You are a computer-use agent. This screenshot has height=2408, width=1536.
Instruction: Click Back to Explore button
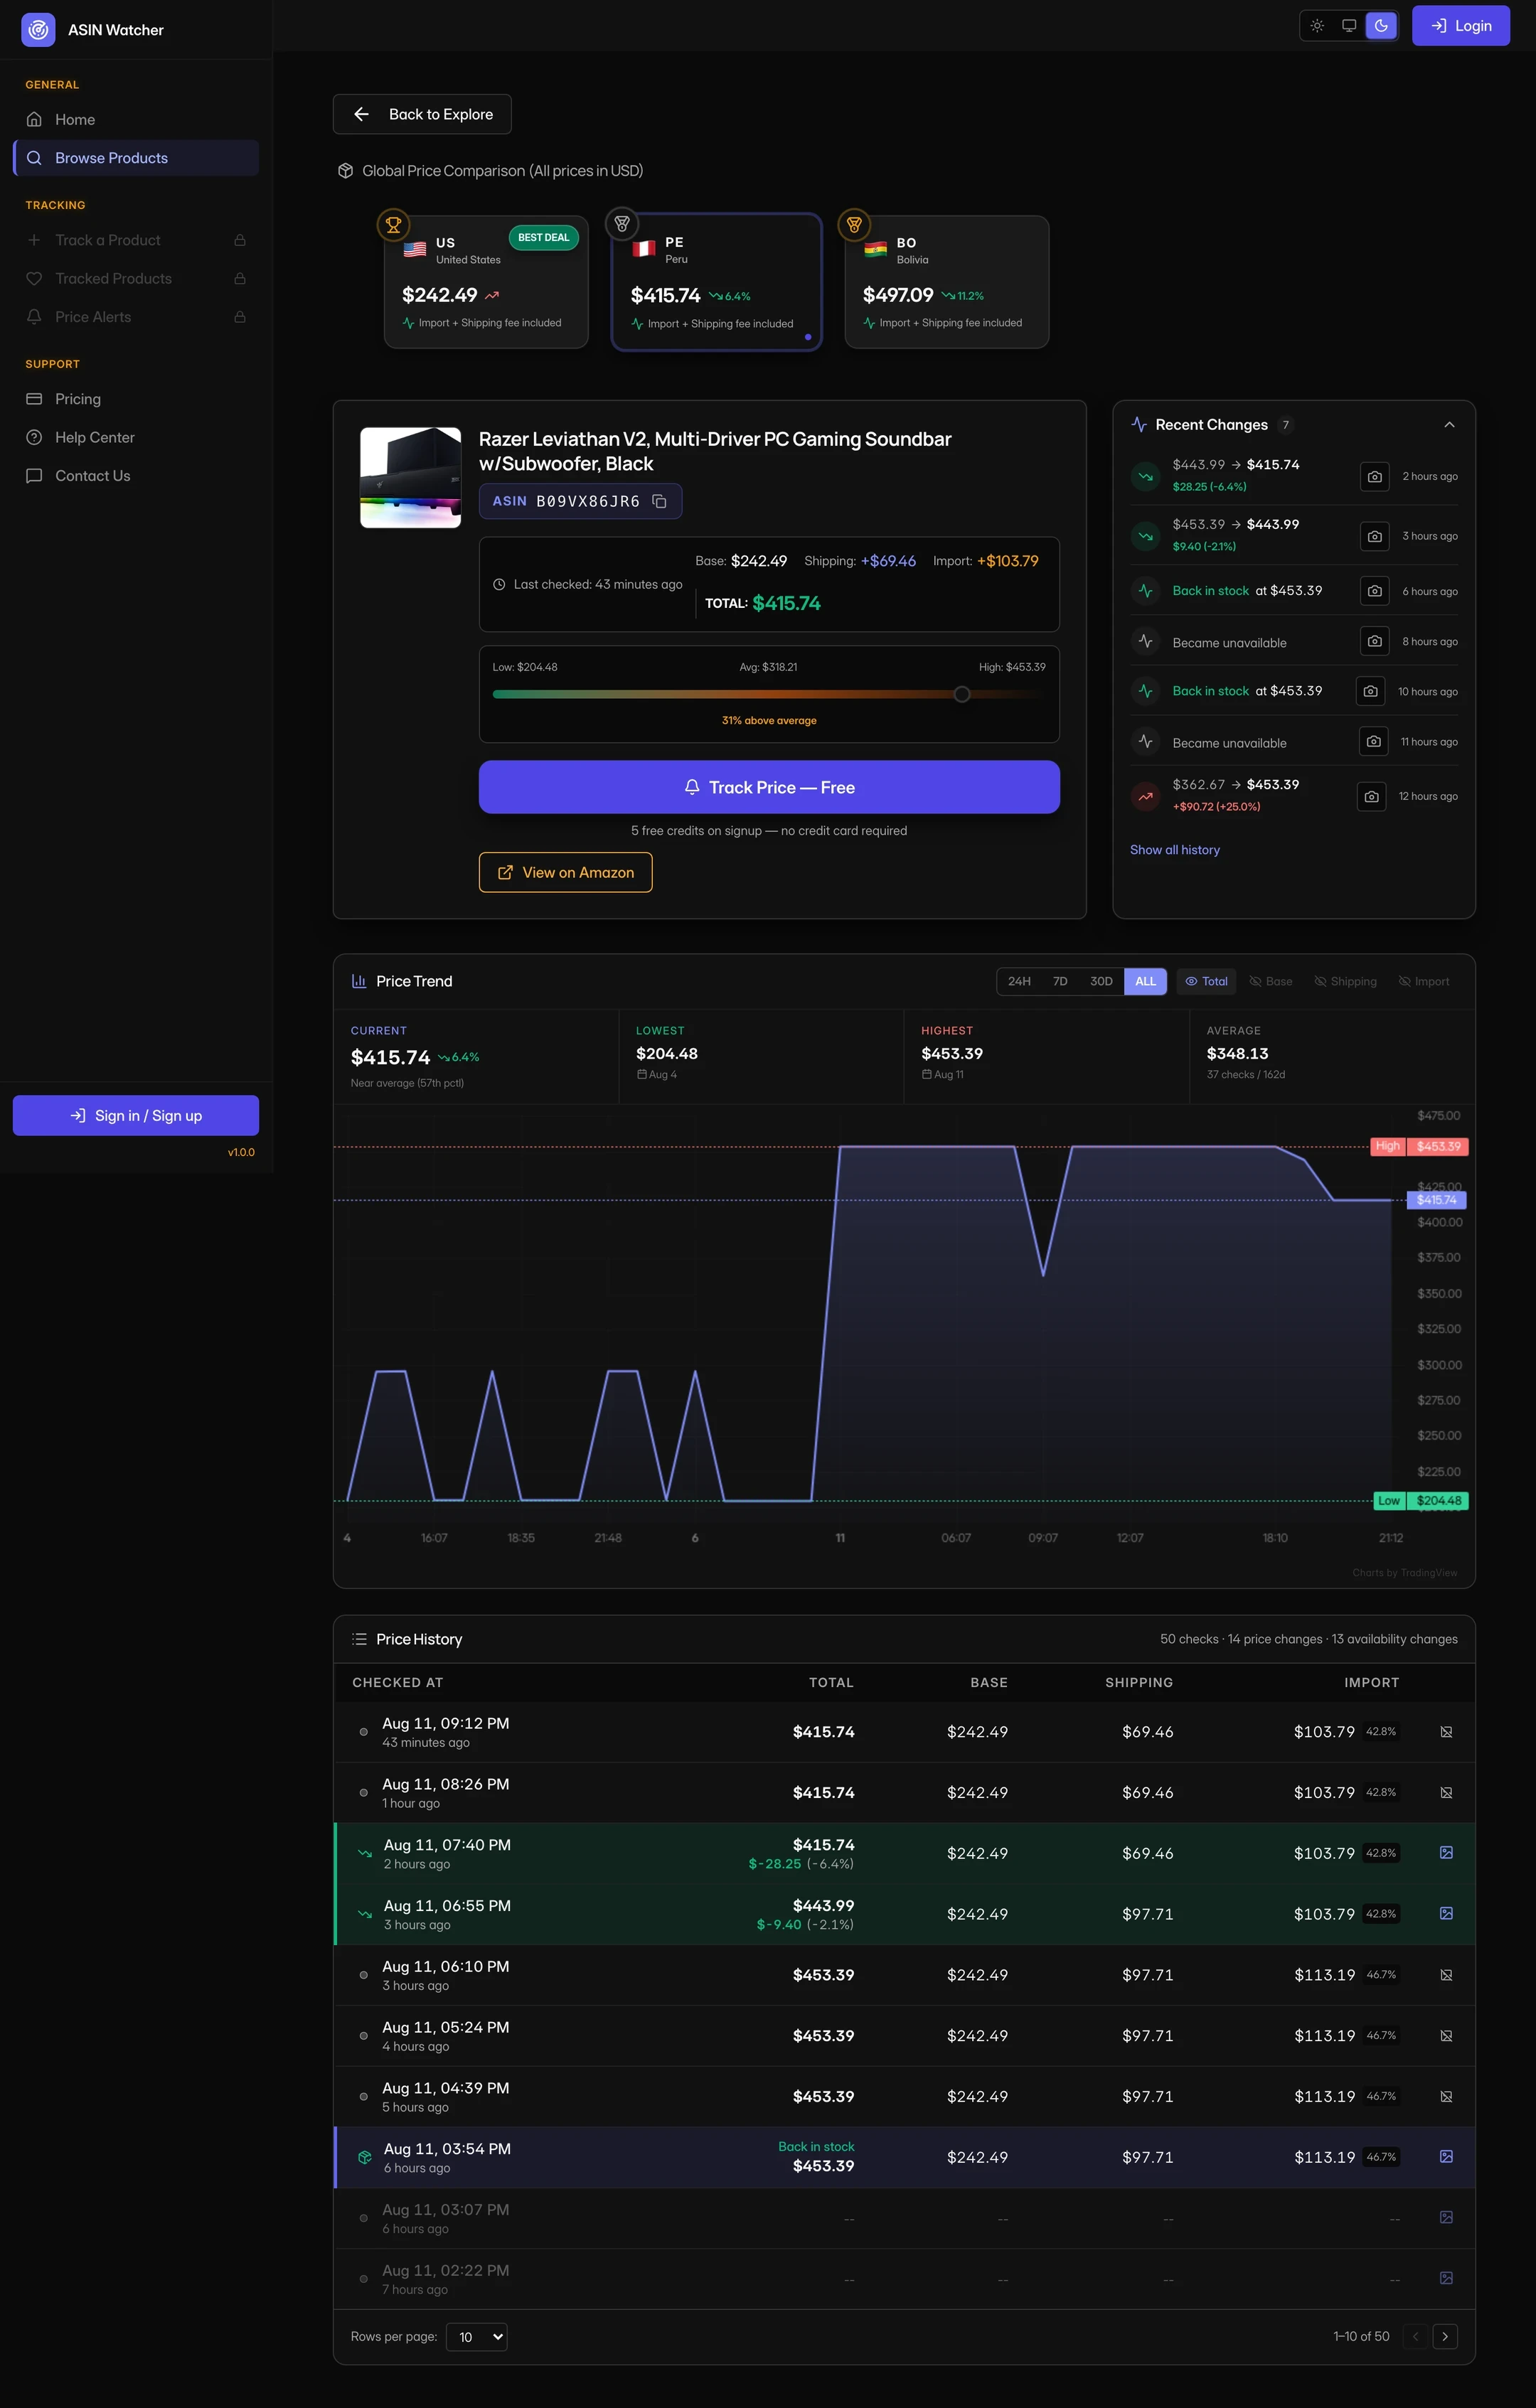[x=422, y=114]
